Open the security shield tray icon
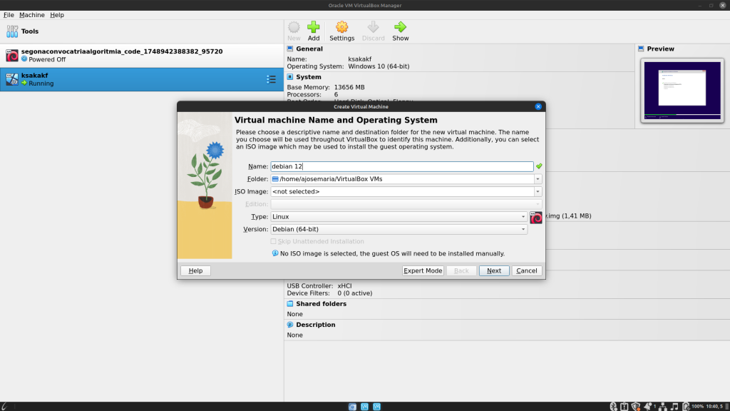This screenshot has width=730, height=411. pyautogui.click(x=636, y=406)
